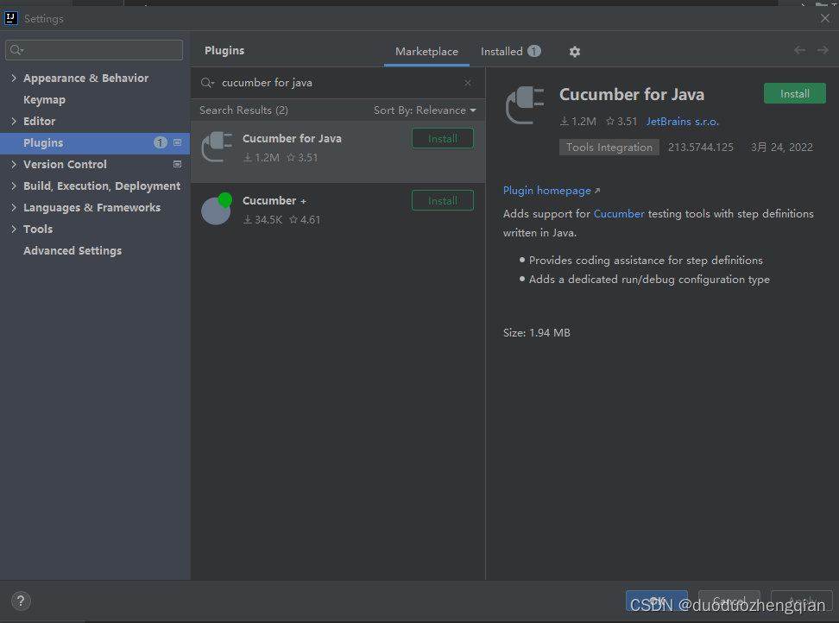Expand the Tools settings section
The height and width of the screenshot is (623, 839).
point(13,229)
